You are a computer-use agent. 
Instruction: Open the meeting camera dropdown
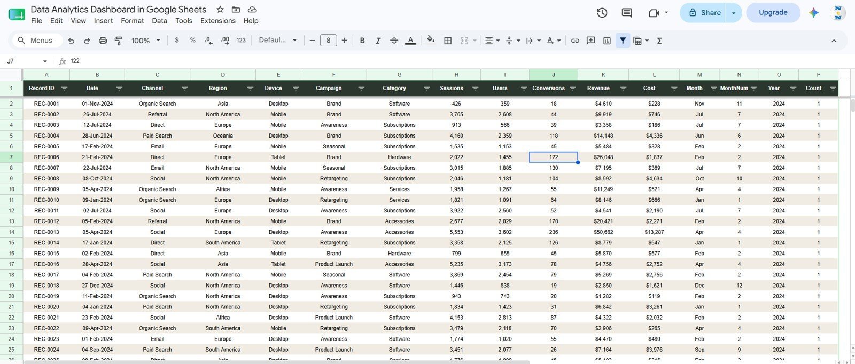pyautogui.click(x=666, y=13)
